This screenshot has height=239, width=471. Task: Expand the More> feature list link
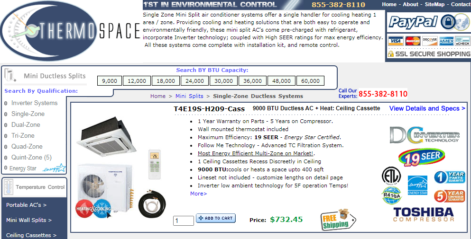tap(199, 194)
